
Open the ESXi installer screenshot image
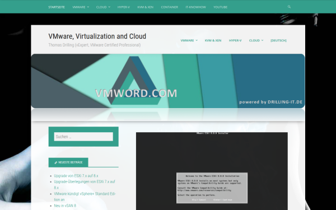coord(212,171)
